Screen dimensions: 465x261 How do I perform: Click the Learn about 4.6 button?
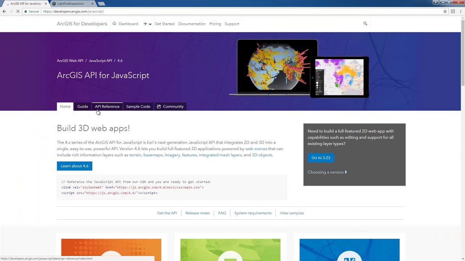tap(74, 166)
